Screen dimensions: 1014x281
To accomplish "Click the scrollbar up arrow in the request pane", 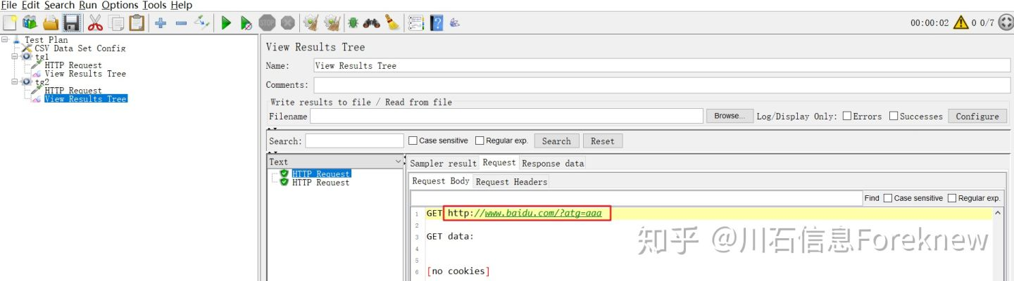I will coord(998,213).
